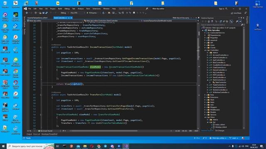Expand the Connected Services node

tap(205, 33)
